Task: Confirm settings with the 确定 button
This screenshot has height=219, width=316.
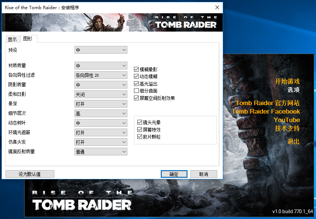Action: pos(174,174)
